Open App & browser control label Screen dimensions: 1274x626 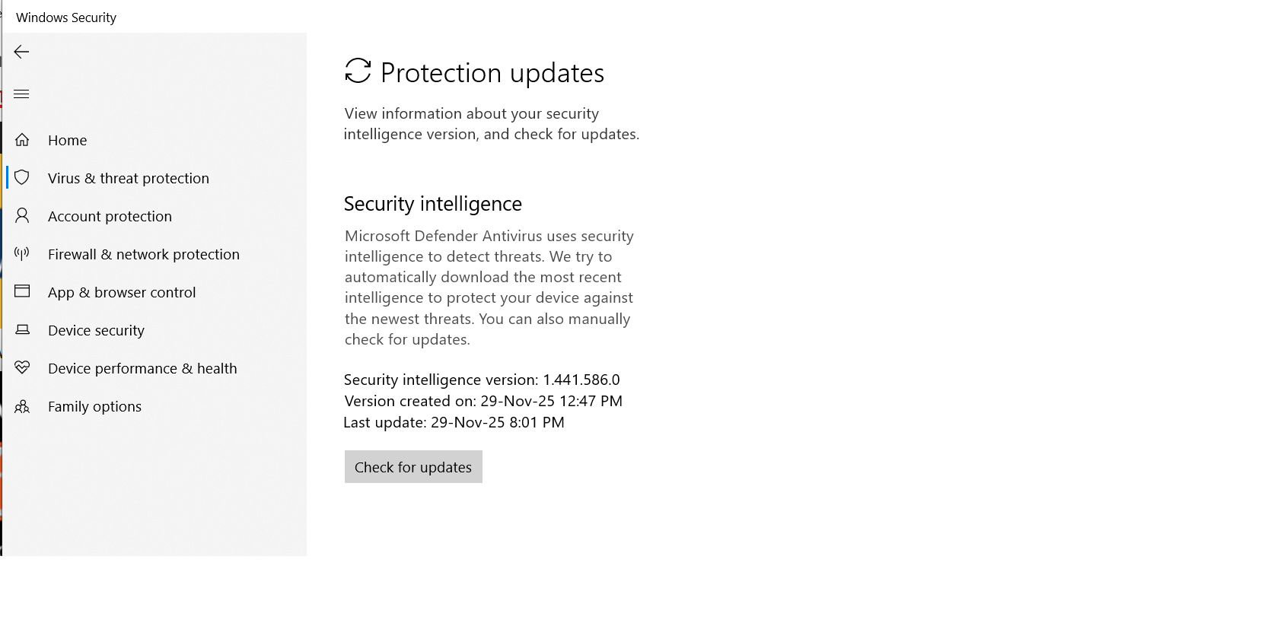tap(122, 292)
